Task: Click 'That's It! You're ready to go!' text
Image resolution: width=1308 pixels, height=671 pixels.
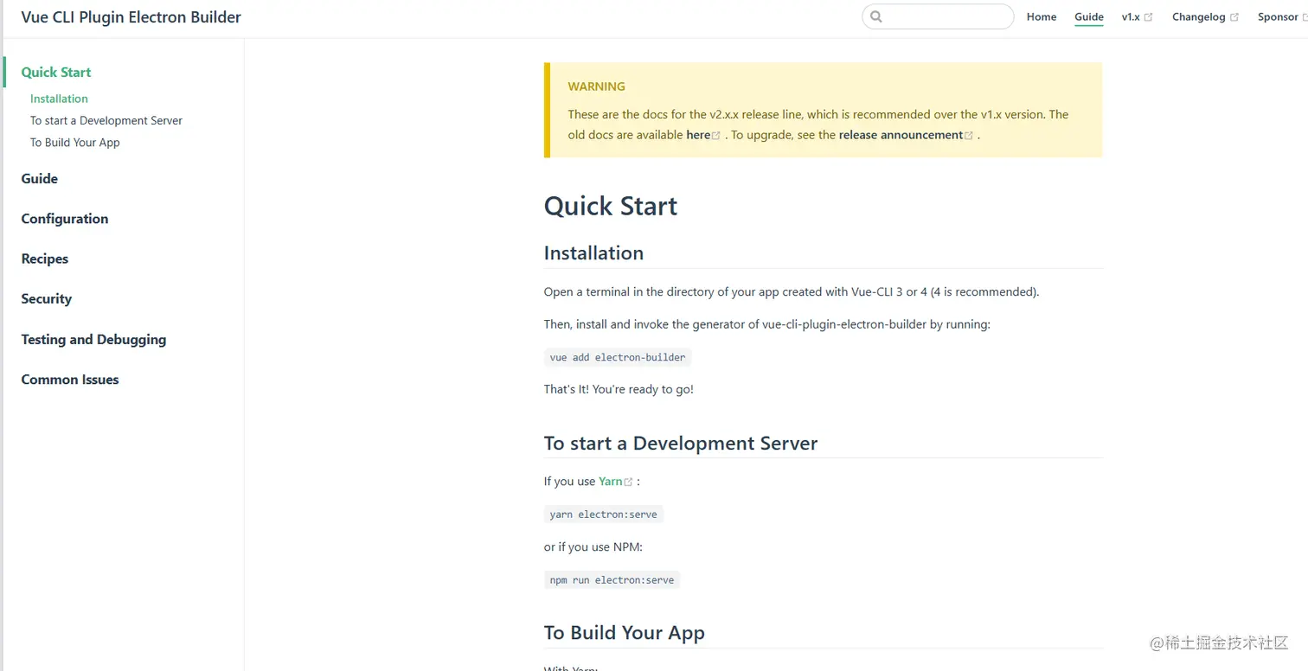Action: pos(619,390)
